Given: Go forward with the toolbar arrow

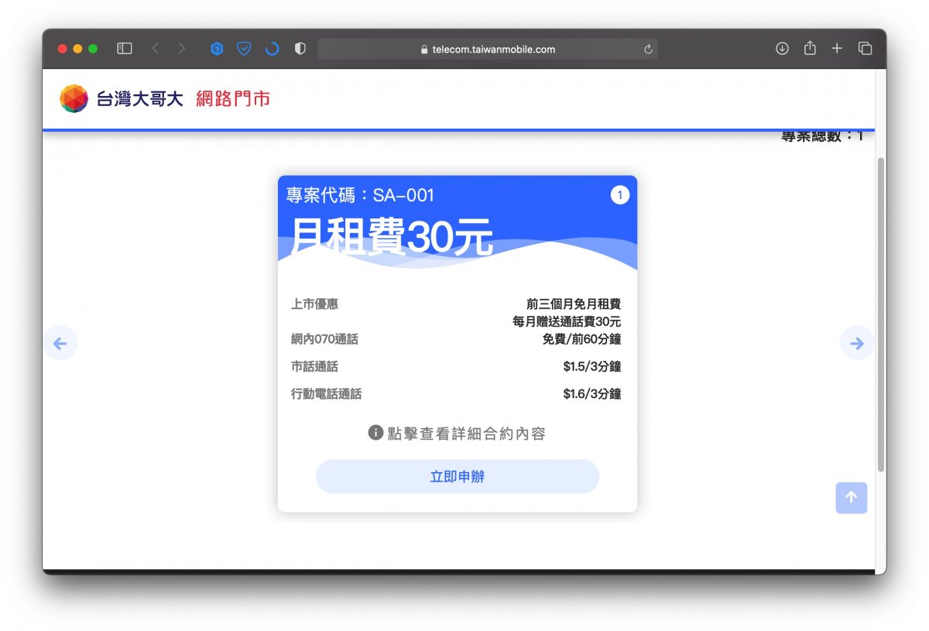Looking at the screenshot, I should point(181,49).
